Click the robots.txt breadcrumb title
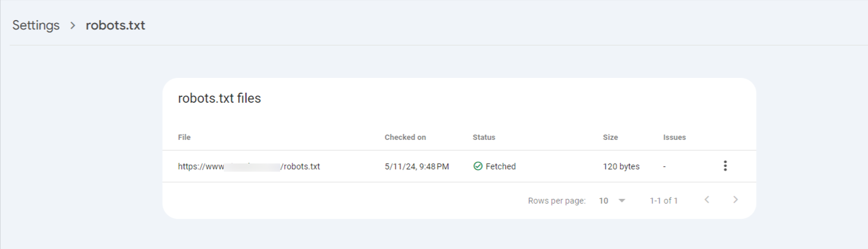Viewport: 868px width, 249px height. point(115,25)
